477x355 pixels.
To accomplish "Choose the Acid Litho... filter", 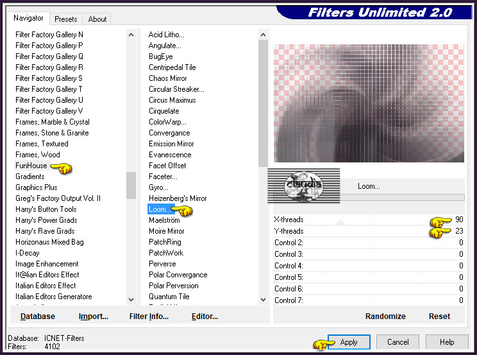I will [x=167, y=35].
